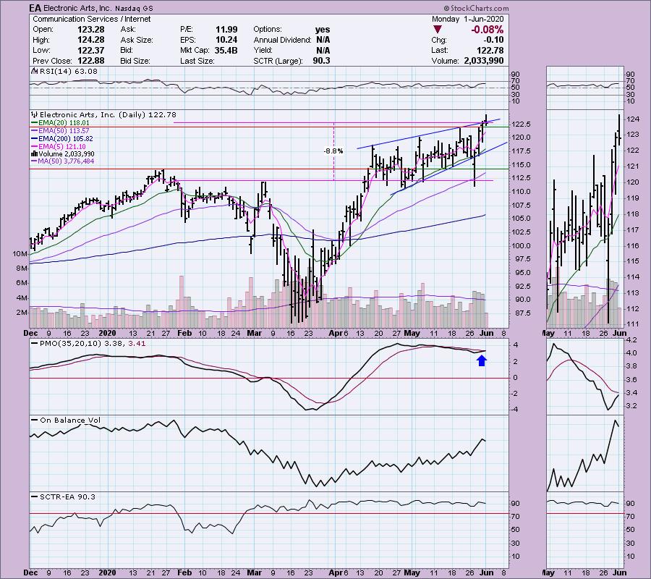The image size is (651, 579).
Task: Click the 10M volume axis label
Action: (20, 254)
